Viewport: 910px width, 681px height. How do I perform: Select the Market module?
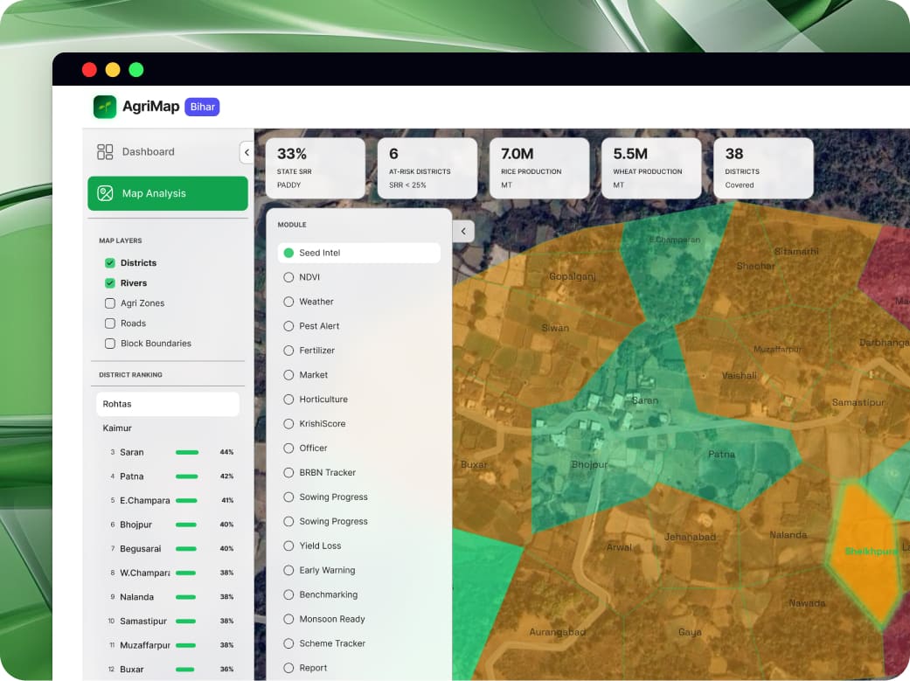[x=358, y=375]
